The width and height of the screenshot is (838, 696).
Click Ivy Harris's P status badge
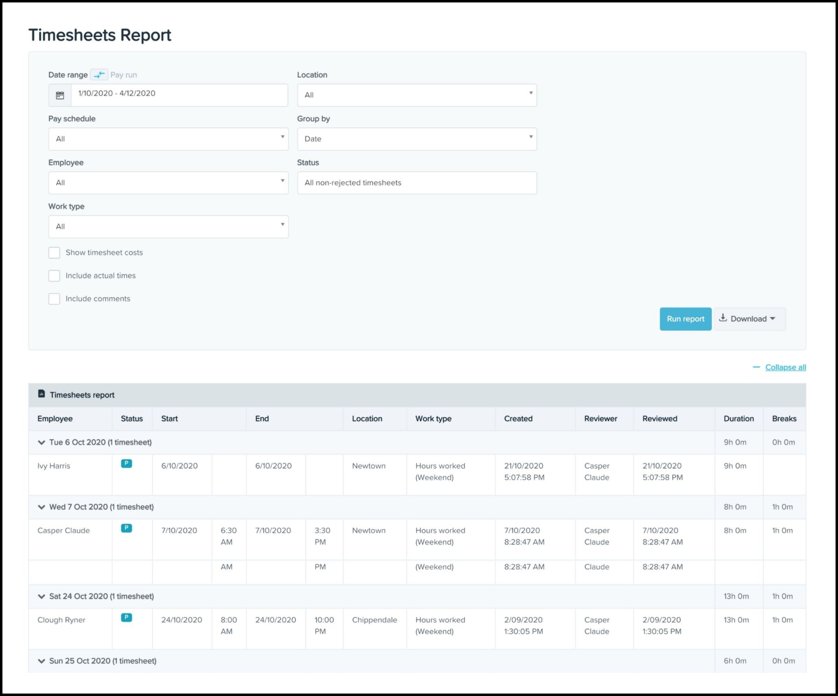(x=126, y=463)
